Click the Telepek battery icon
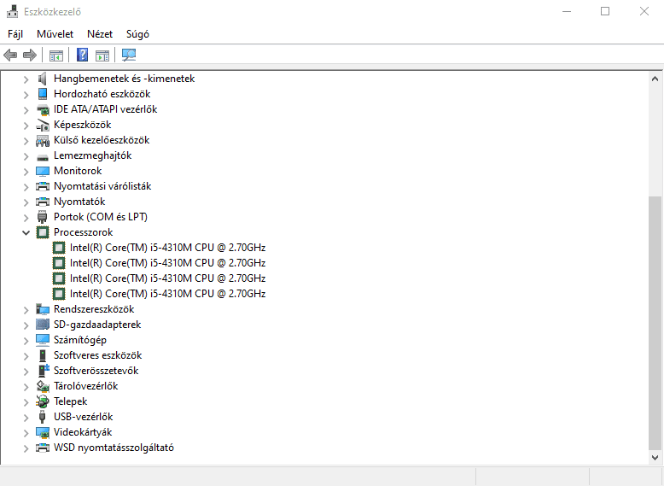Image resolution: width=664 pixels, height=486 pixels. pos(43,401)
